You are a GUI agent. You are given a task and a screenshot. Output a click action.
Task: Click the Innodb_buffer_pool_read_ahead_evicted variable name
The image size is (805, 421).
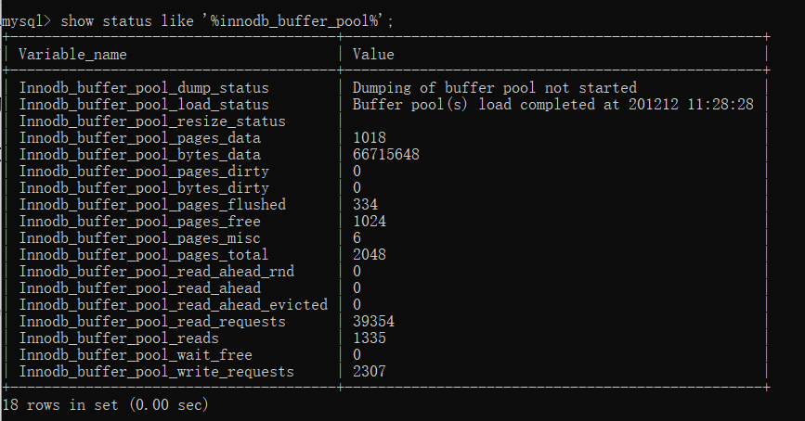(173, 305)
